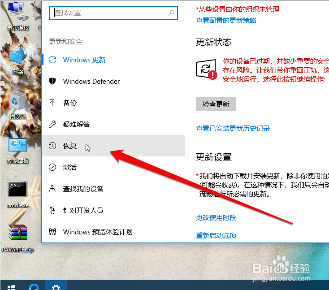Image resolution: width=329 pixels, height=290 pixels.
Task: Select Windows Defender in sidebar
Action: [x=113, y=81]
